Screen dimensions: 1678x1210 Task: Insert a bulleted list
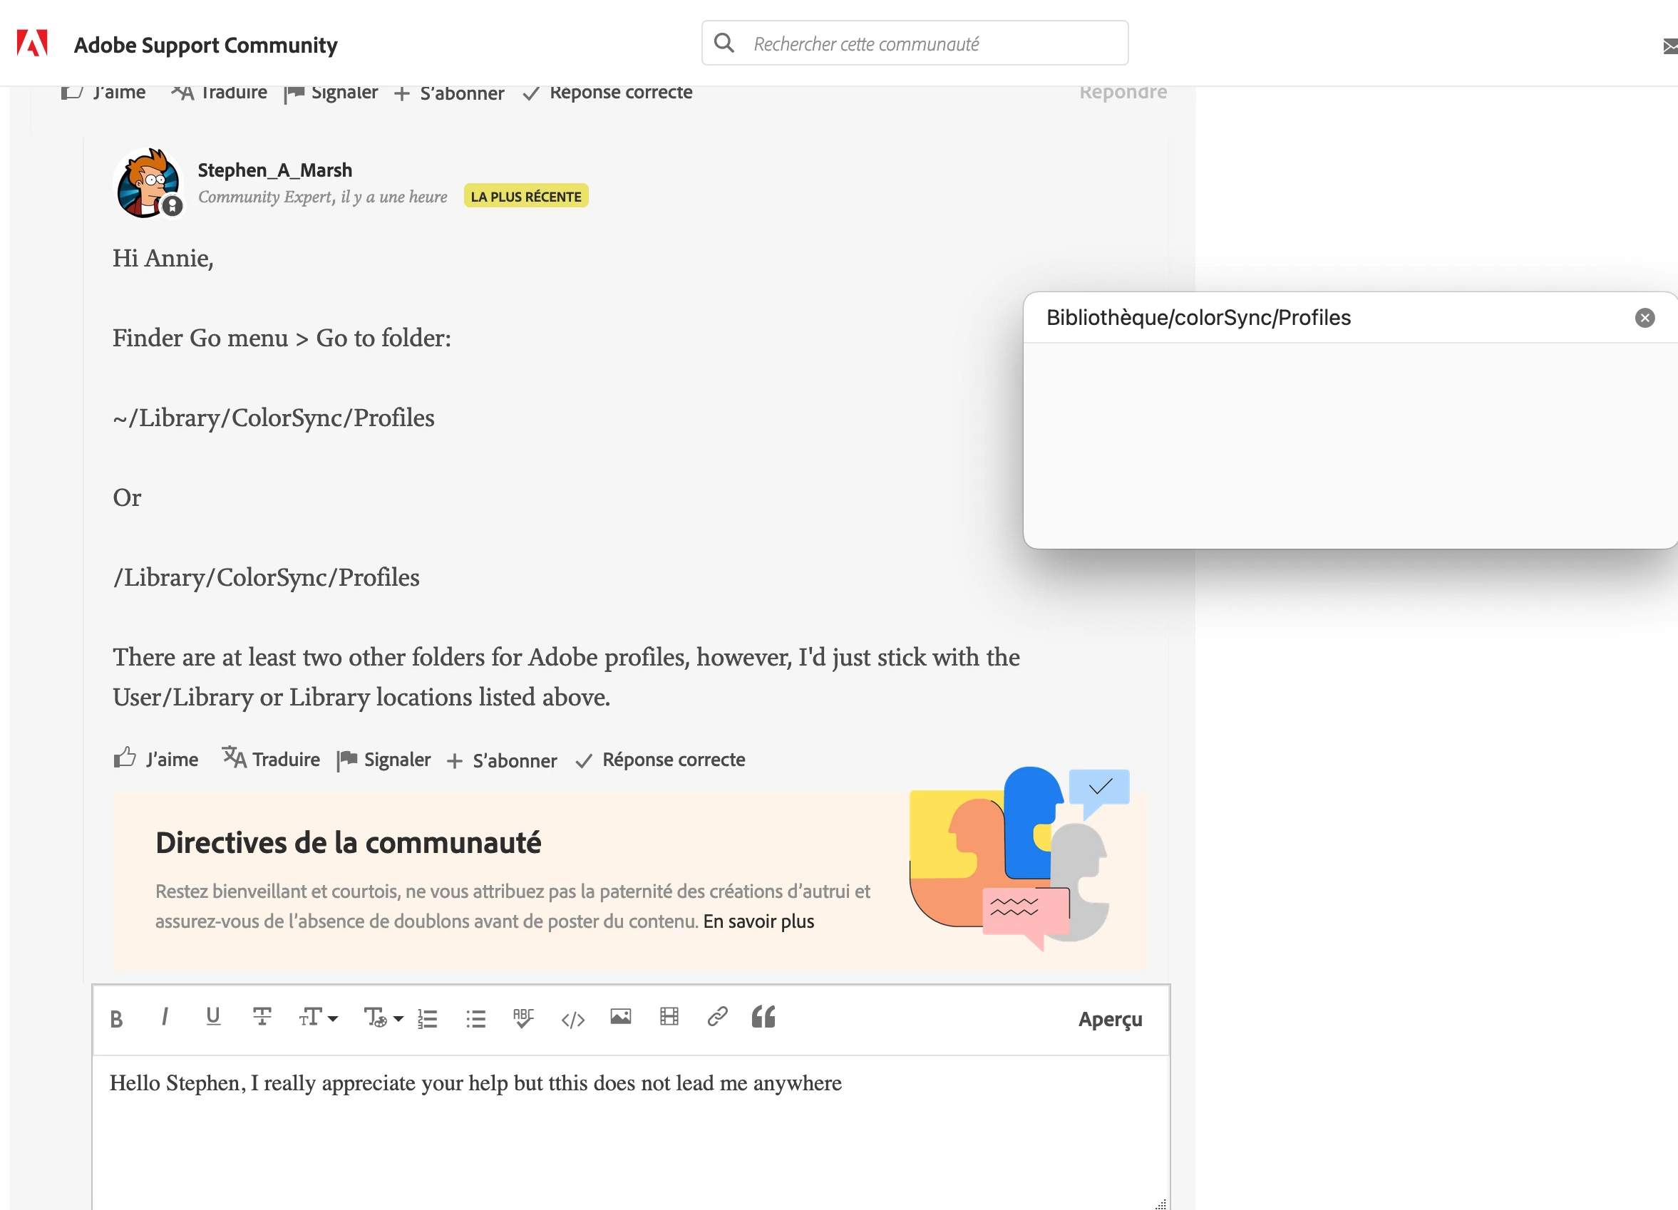pyautogui.click(x=475, y=1018)
